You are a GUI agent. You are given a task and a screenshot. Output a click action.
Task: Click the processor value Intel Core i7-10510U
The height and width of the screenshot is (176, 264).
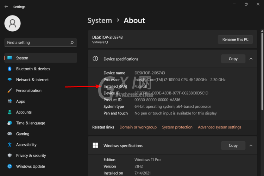click(x=180, y=80)
